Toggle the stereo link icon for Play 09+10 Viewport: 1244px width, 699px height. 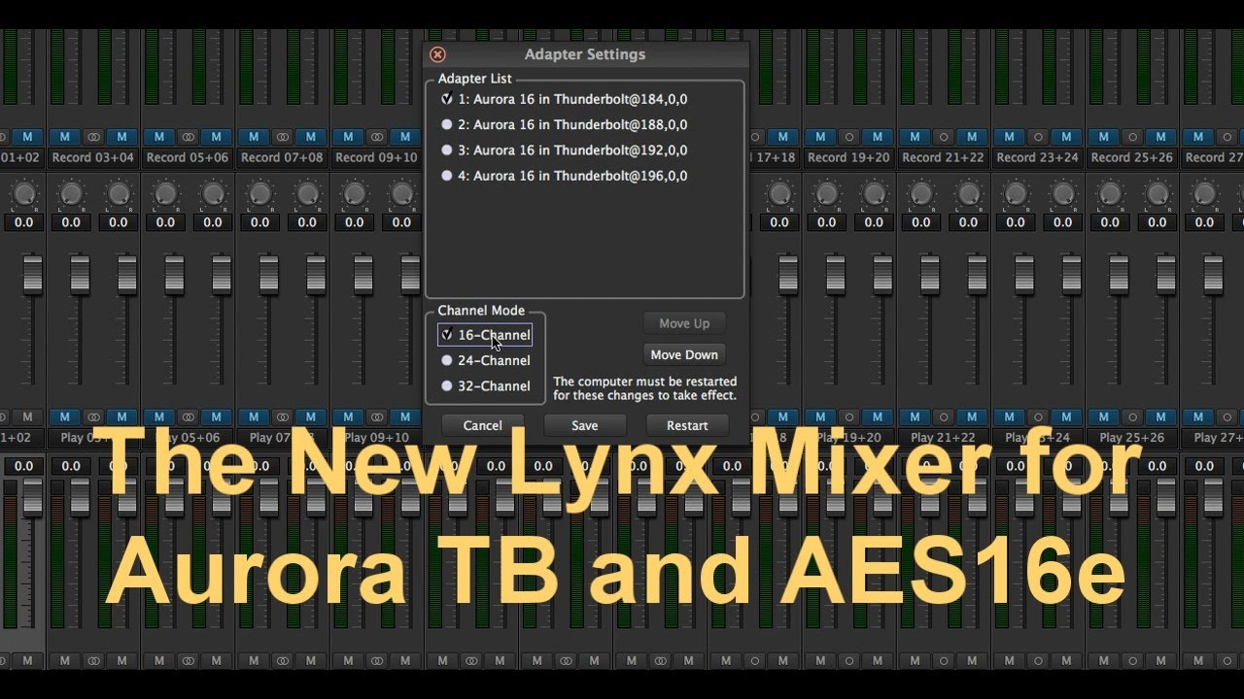pyautogui.click(x=377, y=416)
